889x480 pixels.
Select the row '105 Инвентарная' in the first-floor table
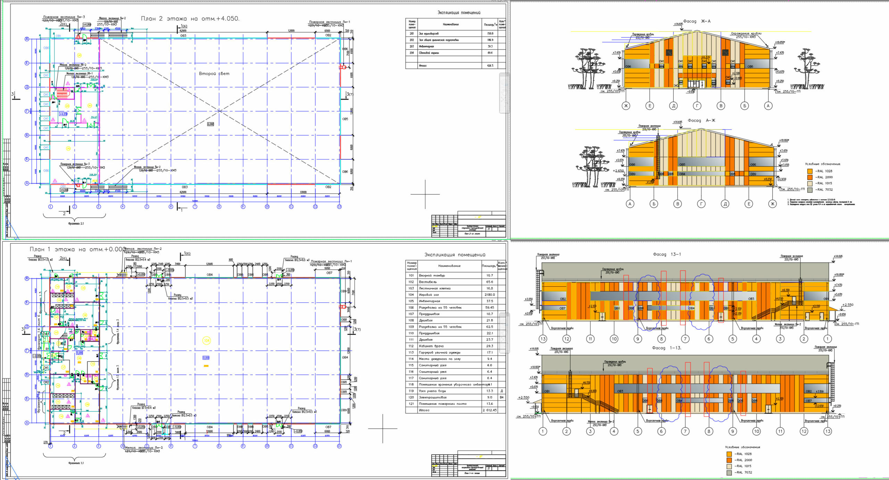[456, 301]
